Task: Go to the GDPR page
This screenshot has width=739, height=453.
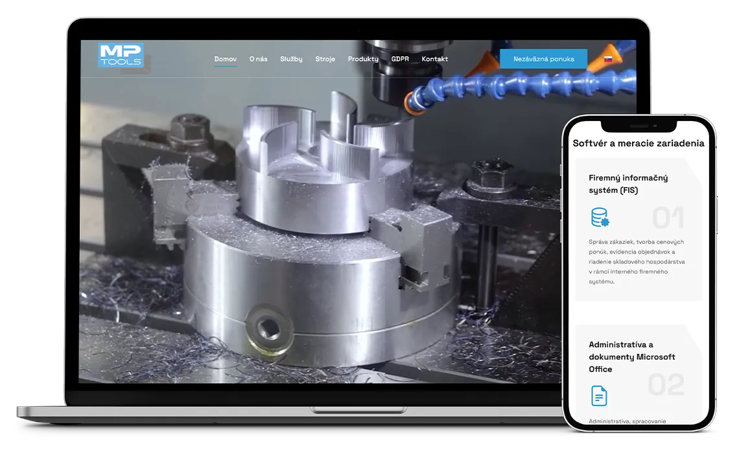Action: tap(400, 59)
